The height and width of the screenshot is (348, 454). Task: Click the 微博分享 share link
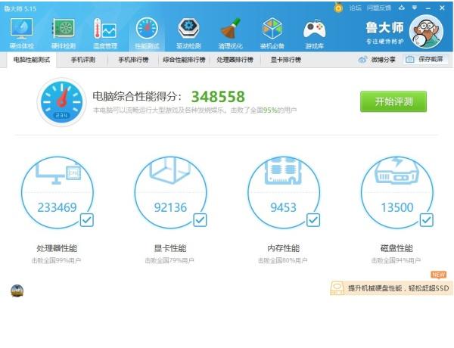[x=384, y=60]
